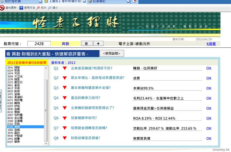Click the 縮小 zoom-out magnifier icon

50,8
